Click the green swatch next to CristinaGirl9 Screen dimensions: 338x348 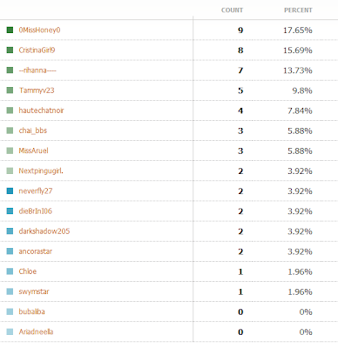pos(10,50)
